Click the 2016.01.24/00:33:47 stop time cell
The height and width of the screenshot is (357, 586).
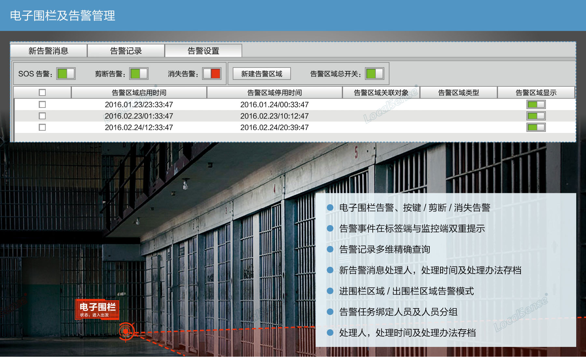274,105
